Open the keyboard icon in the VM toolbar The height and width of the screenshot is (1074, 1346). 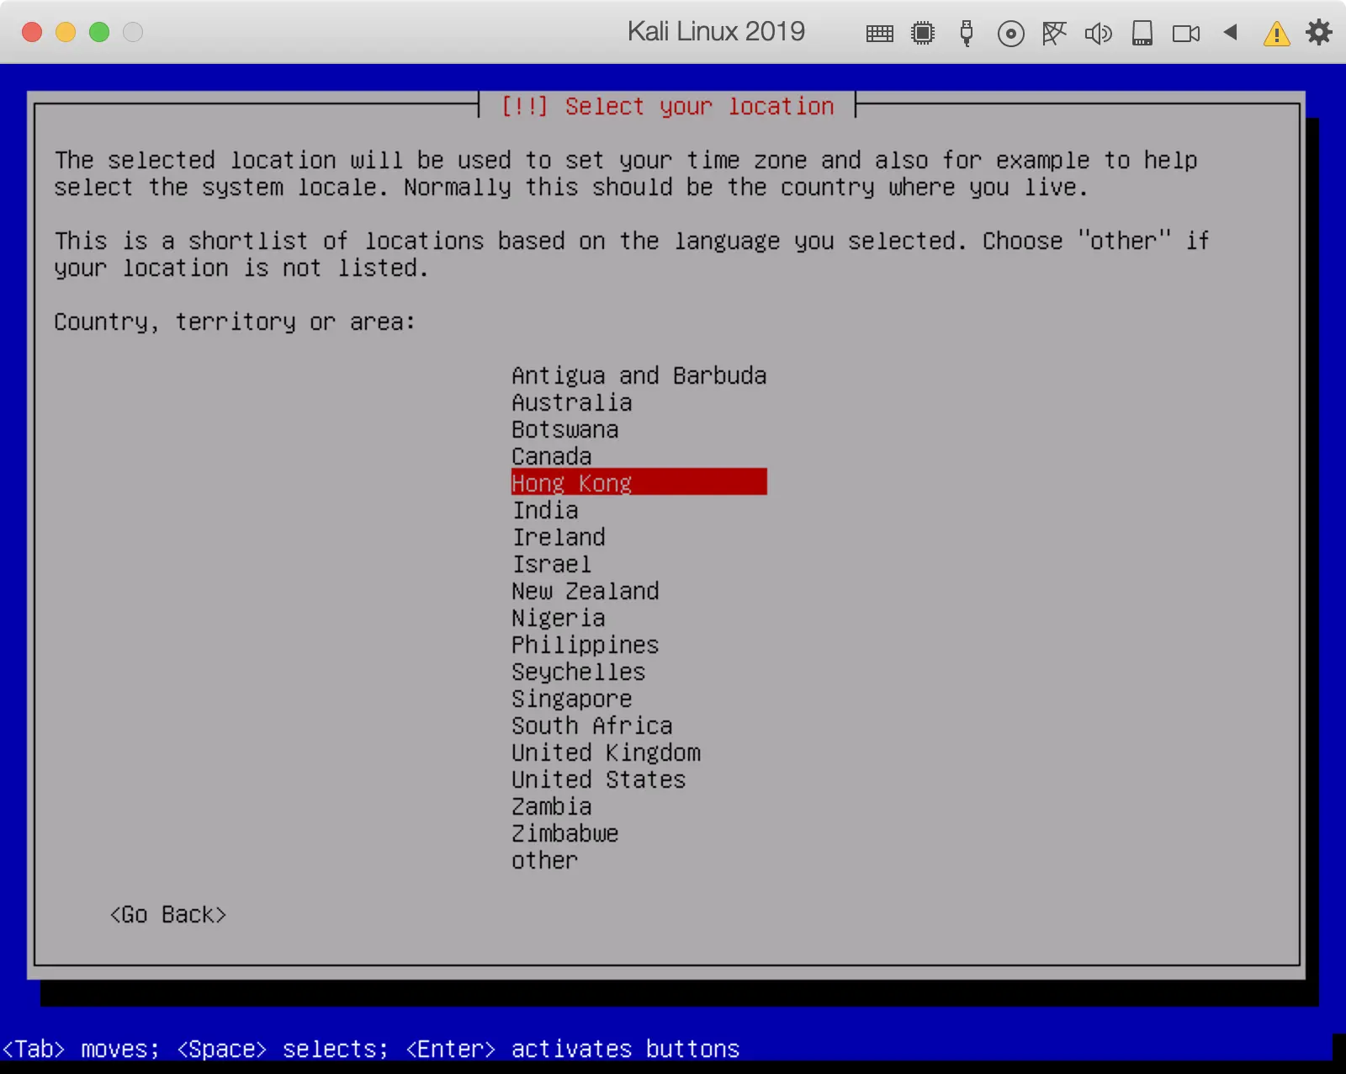click(x=879, y=34)
